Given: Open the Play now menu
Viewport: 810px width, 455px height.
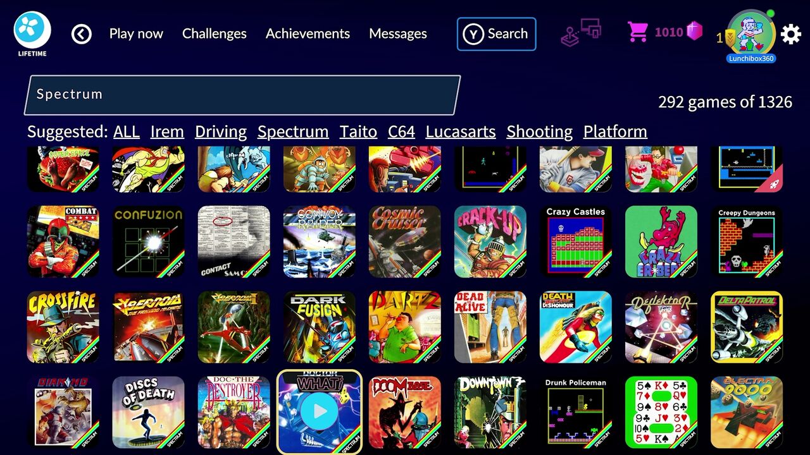Looking at the screenshot, I should (x=136, y=33).
